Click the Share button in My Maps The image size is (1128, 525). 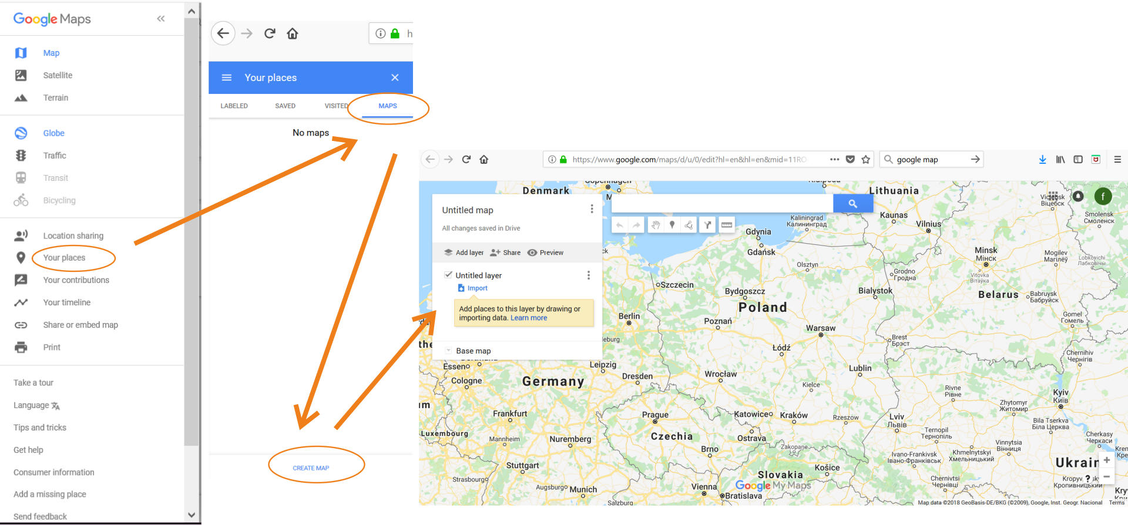505,253
